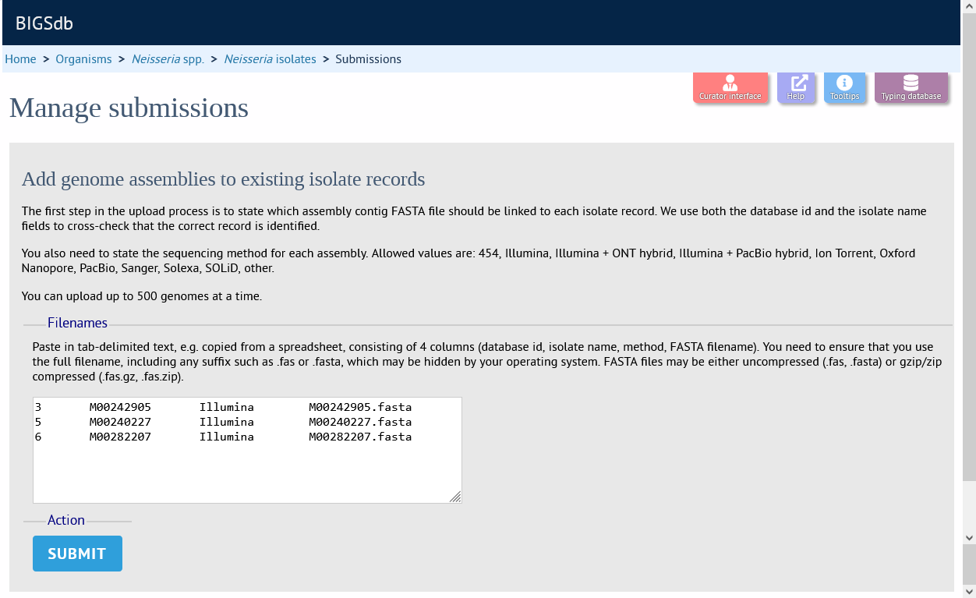Image resolution: width=976 pixels, height=598 pixels.
Task: Place cursor on M00282207.fasta filename
Action: (360, 437)
